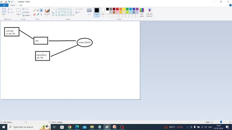This screenshot has width=232, height=130.
Task: Click the zoom in plus button
Action: click(x=230, y=122)
